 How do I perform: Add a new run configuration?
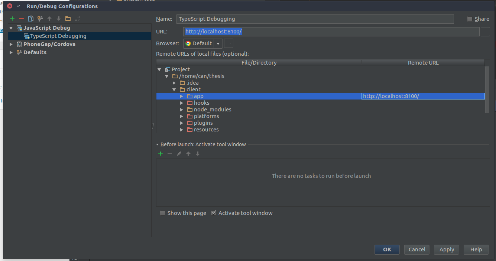[x=12, y=19]
